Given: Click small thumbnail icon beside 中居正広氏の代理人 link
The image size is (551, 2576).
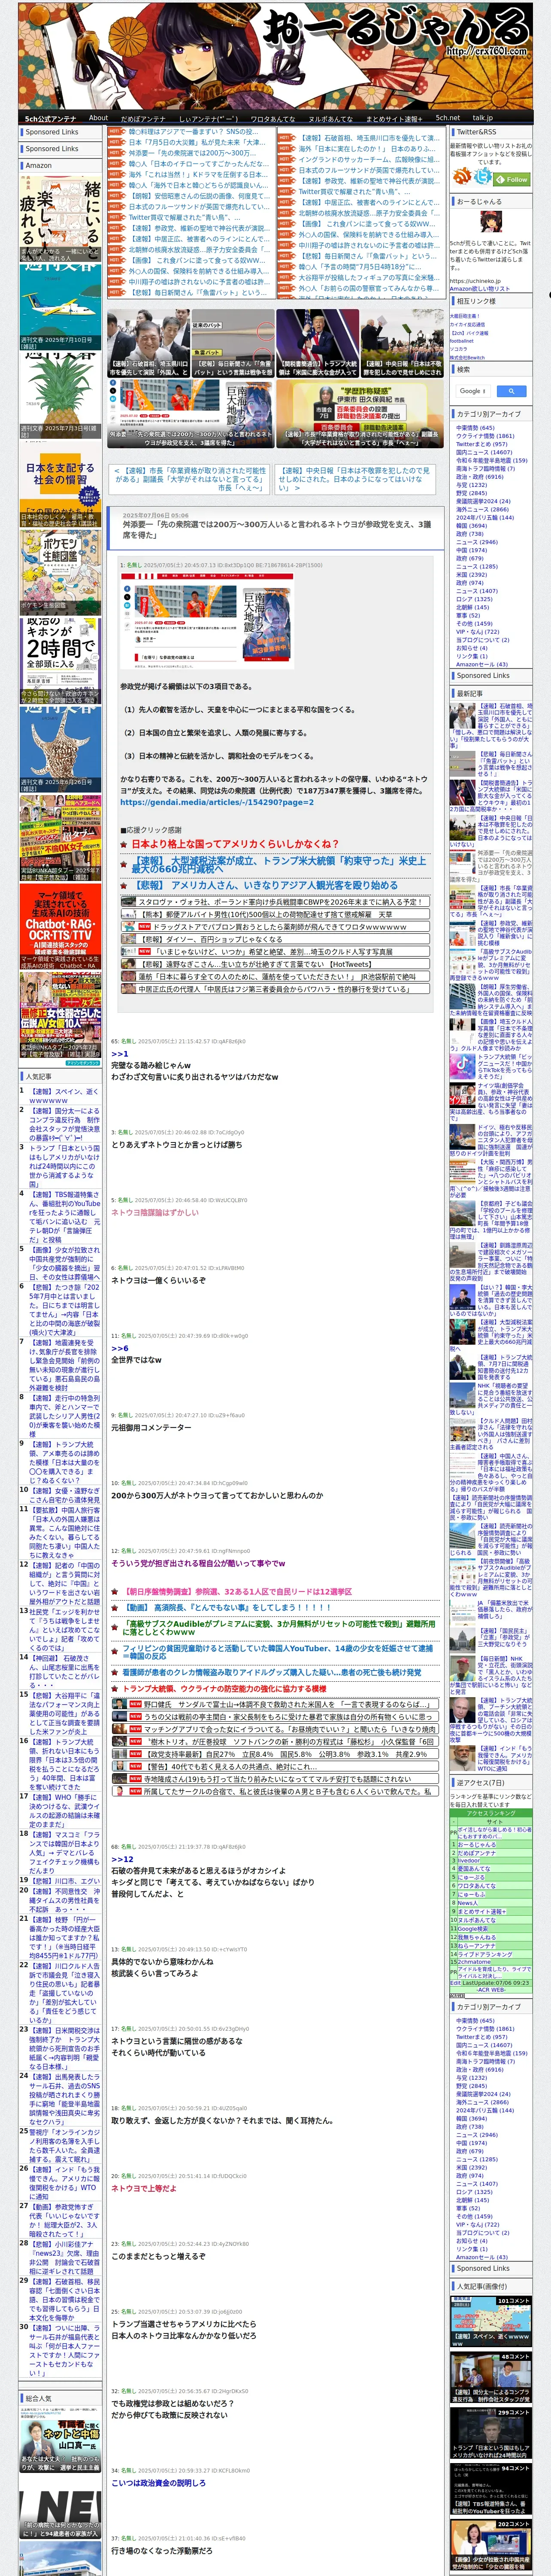Looking at the screenshot, I should [130, 989].
